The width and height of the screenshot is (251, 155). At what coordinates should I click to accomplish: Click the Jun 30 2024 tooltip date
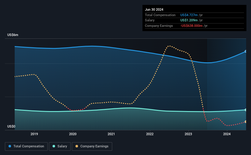(x=154, y=9)
